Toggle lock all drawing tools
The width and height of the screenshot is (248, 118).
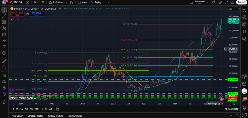[x=4, y=87]
